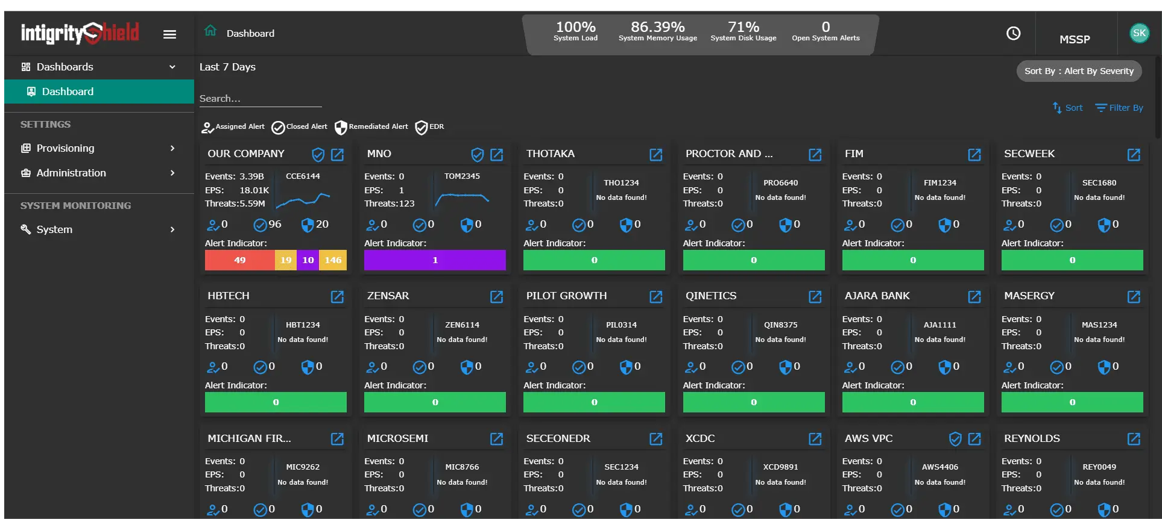Open the SK user avatar
This screenshot has width=1162, height=519.
coord(1138,33)
